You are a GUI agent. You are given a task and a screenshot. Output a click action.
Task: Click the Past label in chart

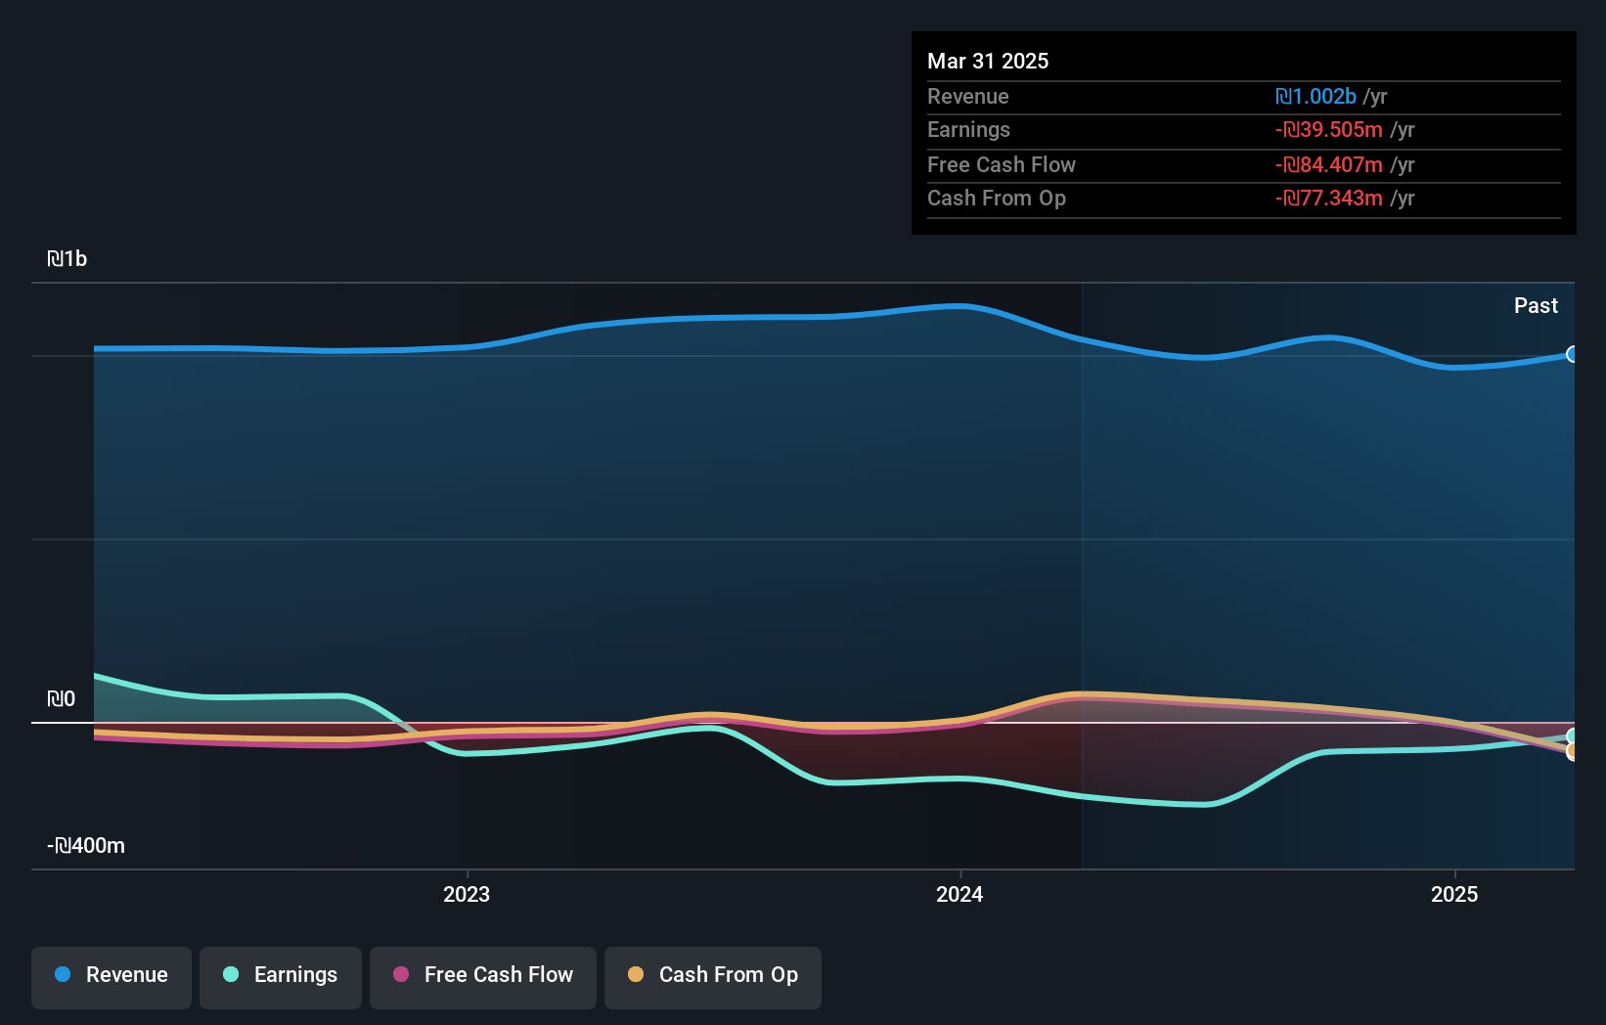tap(1536, 305)
